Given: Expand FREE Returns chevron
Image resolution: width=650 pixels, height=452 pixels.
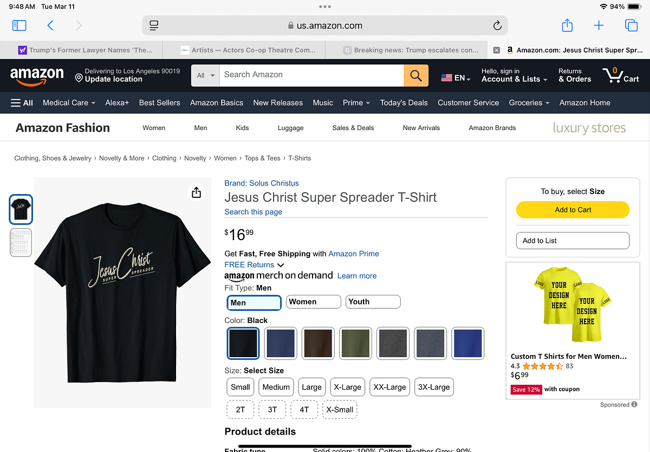Looking at the screenshot, I should click(x=281, y=265).
